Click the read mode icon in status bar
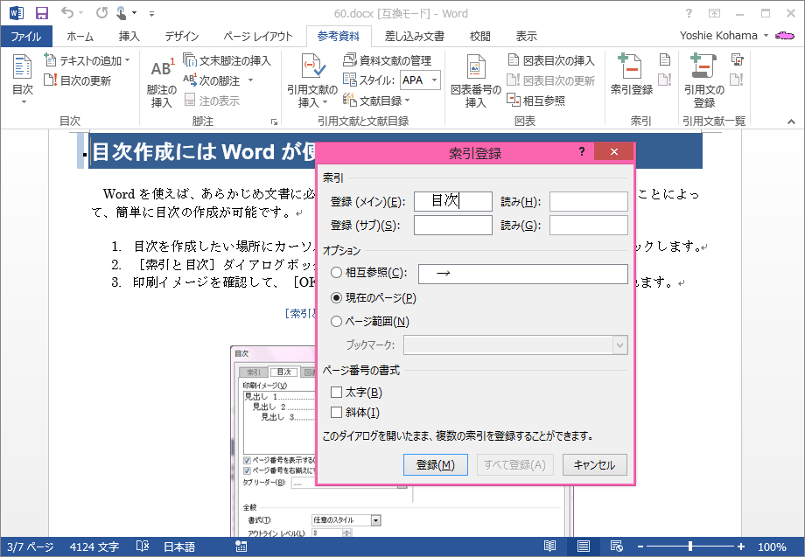The height and width of the screenshot is (557, 805). (x=549, y=547)
